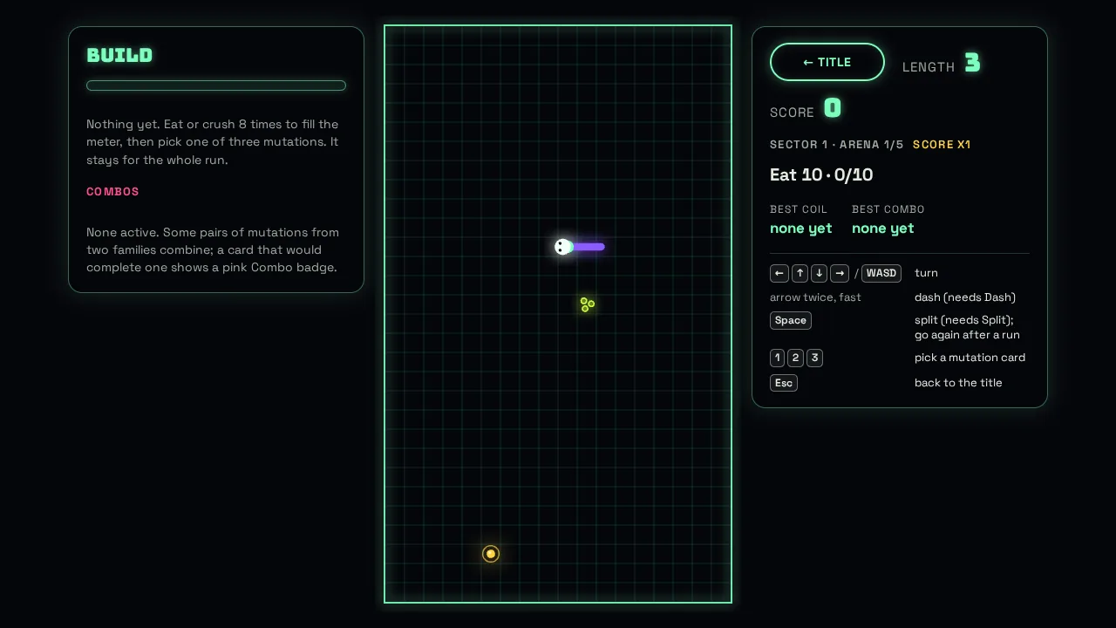Image resolution: width=1116 pixels, height=628 pixels.
Task: Click the BUILD panel heading
Action: tap(119, 55)
